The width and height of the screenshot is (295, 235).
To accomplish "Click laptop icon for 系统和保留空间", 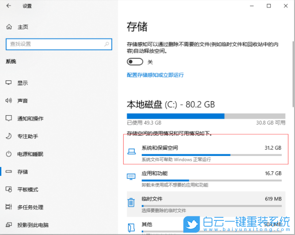I will click(x=132, y=152).
